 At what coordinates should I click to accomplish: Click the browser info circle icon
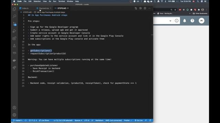pos(176,20)
